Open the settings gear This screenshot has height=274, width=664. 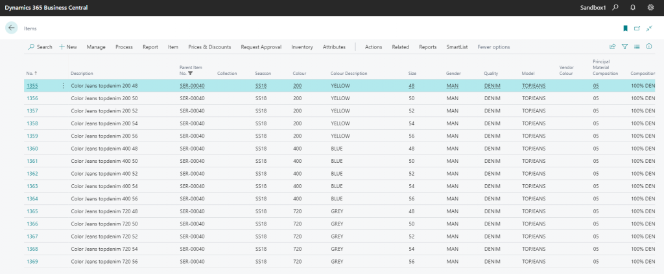[x=651, y=8]
